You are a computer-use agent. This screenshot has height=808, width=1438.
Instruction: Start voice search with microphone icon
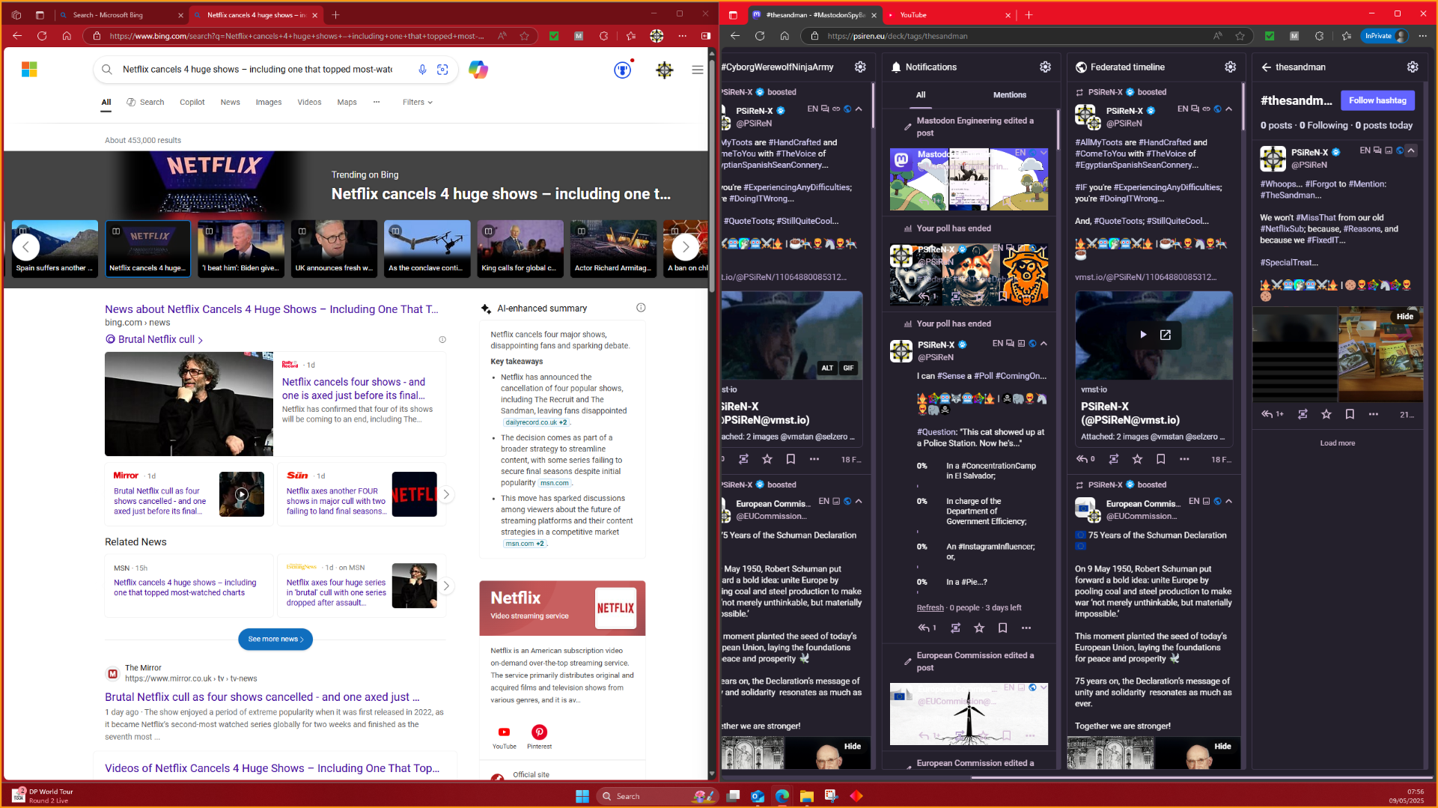(x=422, y=70)
